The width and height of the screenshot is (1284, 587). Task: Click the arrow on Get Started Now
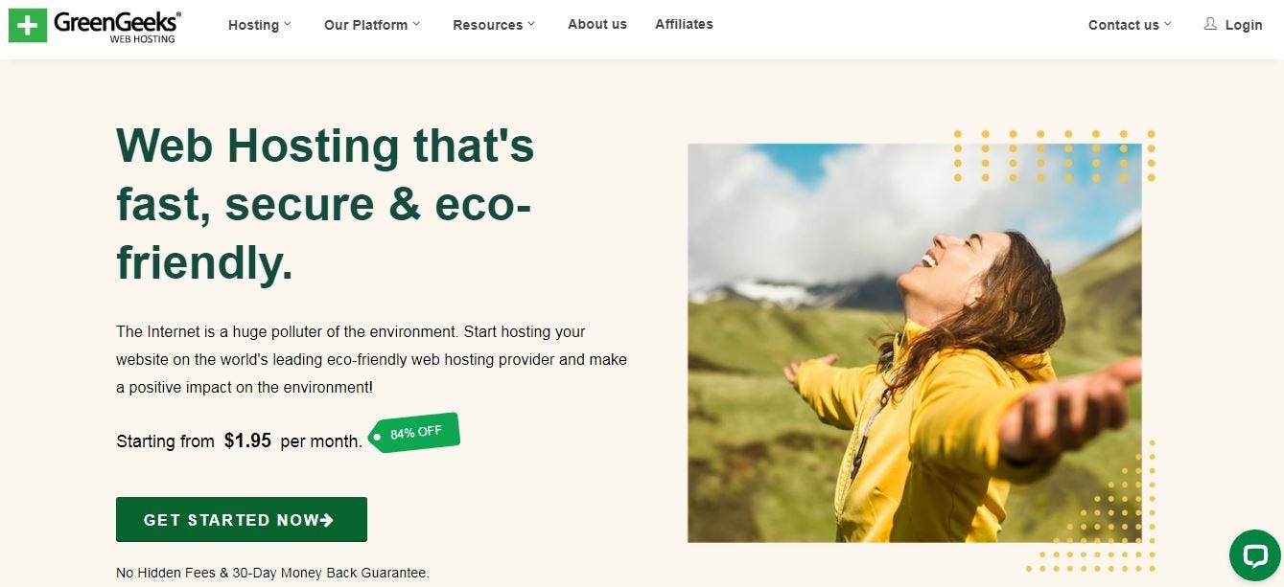(327, 520)
